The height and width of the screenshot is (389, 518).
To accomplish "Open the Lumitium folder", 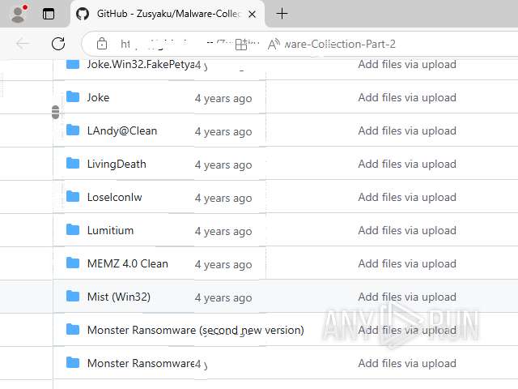I will tap(110, 230).
